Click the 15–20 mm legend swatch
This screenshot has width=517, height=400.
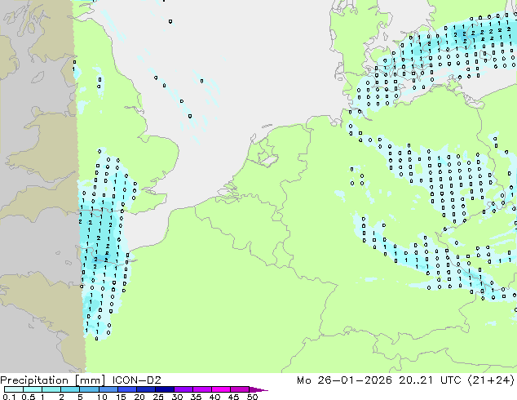point(127,389)
